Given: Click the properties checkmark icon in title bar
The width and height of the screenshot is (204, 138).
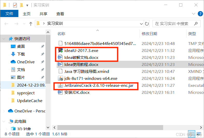Looking at the screenshot, I should (x=15, y=5).
